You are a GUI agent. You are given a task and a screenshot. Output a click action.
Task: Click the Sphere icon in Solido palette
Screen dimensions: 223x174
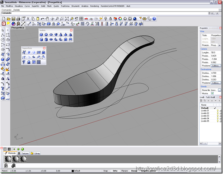[x=46, y=35]
